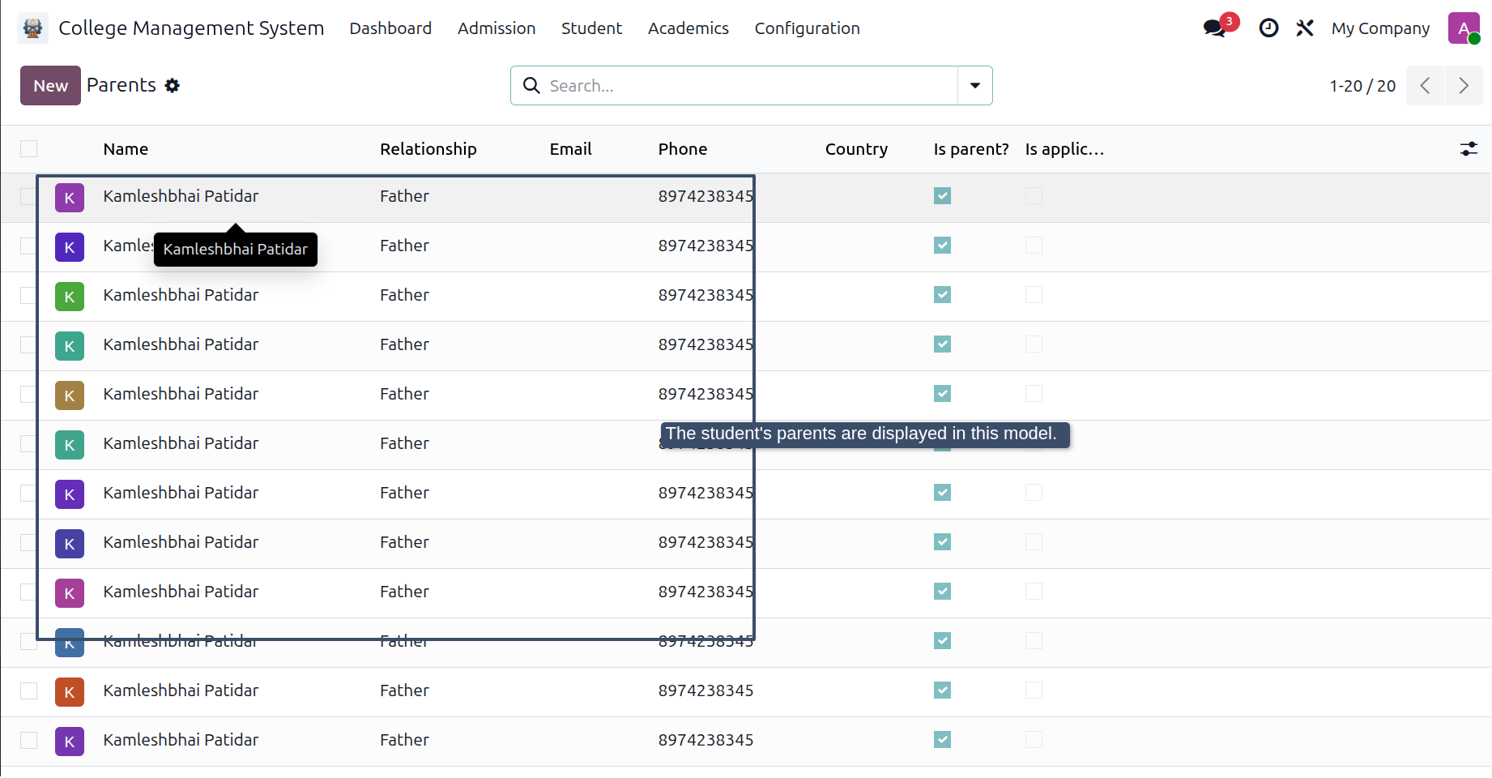Toggle Is parent checkbox in first row
The width and height of the screenshot is (1492, 778).
(942, 196)
